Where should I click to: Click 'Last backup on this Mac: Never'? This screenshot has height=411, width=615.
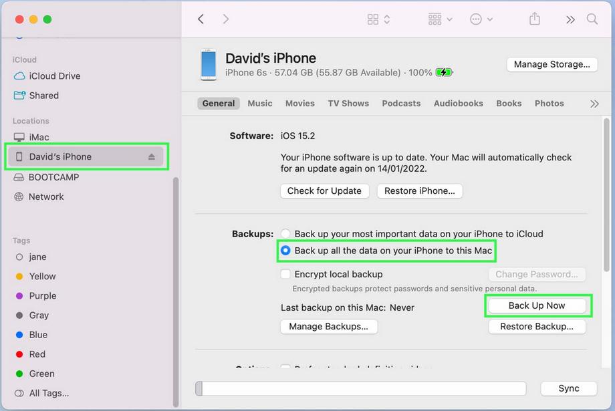point(348,308)
